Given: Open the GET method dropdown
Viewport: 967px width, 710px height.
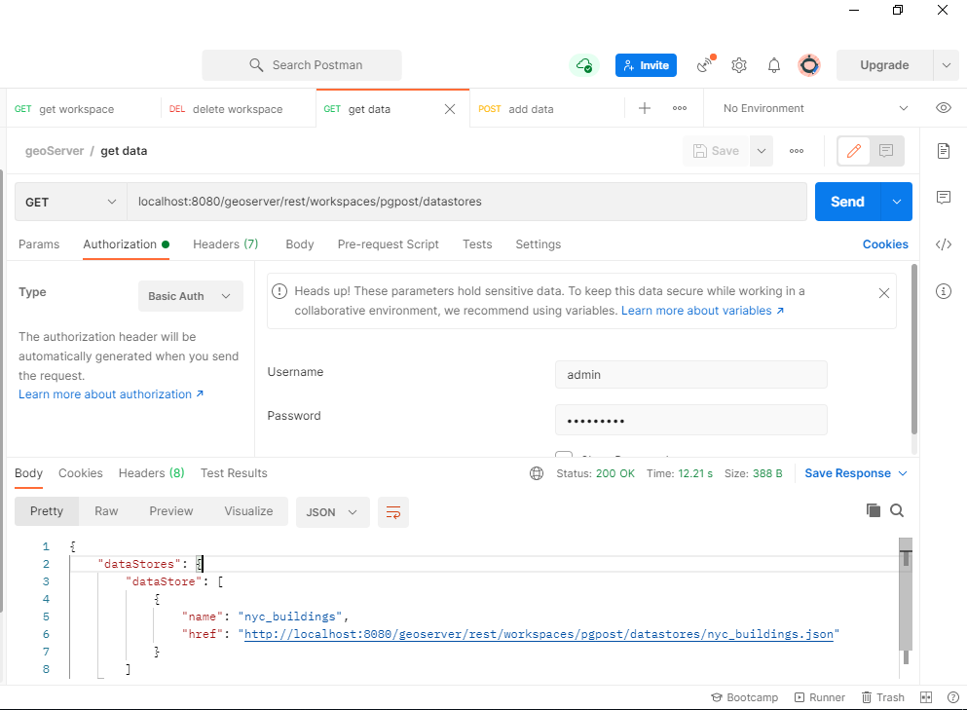Looking at the screenshot, I should click(69, 201).
